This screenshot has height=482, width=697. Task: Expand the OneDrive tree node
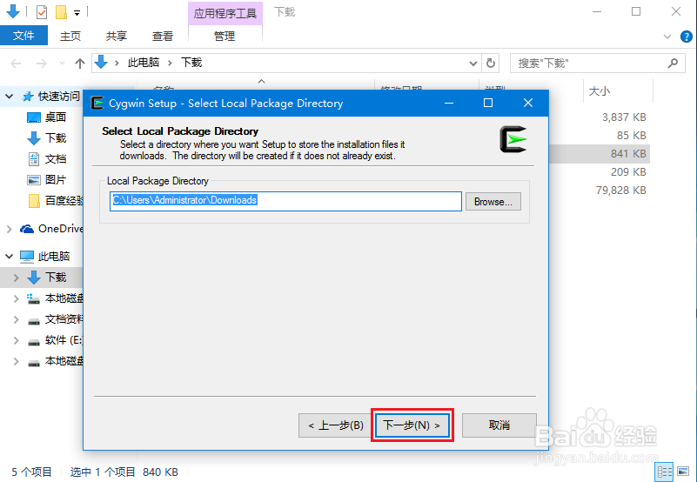[9, 229]
